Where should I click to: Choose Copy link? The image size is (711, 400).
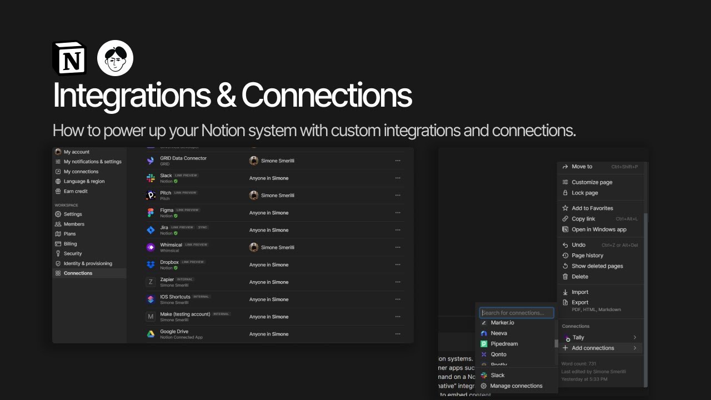(600, 219)
